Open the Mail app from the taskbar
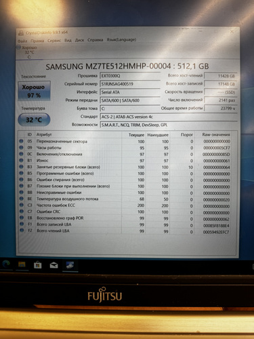 (54, 265)
